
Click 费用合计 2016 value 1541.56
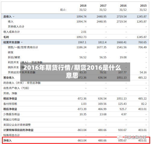121,47
